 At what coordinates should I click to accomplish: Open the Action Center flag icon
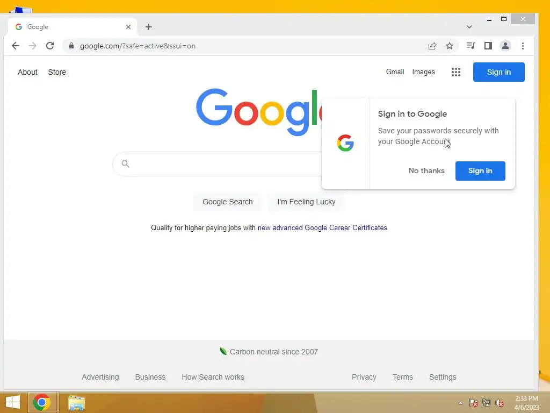pyautogui.click(x=473, y=403)
